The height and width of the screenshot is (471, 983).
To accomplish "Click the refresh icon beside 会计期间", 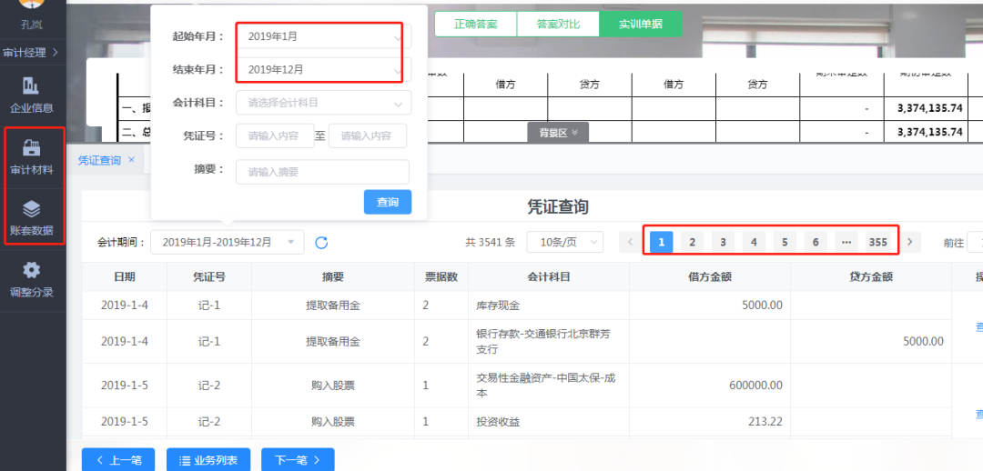I will pyautogui.click(x=321, y=243).
